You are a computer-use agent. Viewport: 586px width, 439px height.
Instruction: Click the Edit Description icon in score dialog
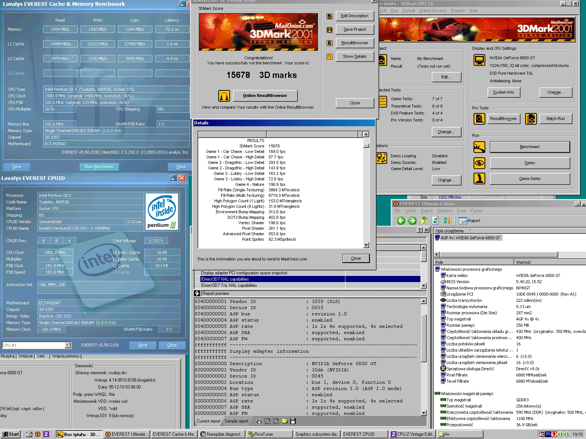click(330, 16)
